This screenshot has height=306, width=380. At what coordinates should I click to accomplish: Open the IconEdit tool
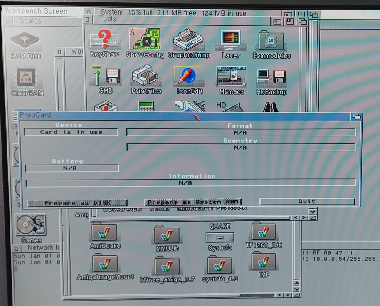pos(189,80)
